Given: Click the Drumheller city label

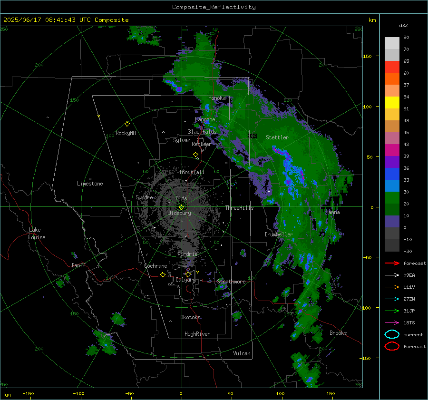Looking at the screenshot, I should [x=279, y=234].
